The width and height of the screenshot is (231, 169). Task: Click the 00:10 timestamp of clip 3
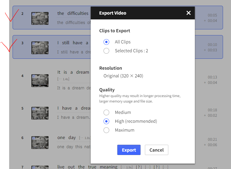coord(212,45)
